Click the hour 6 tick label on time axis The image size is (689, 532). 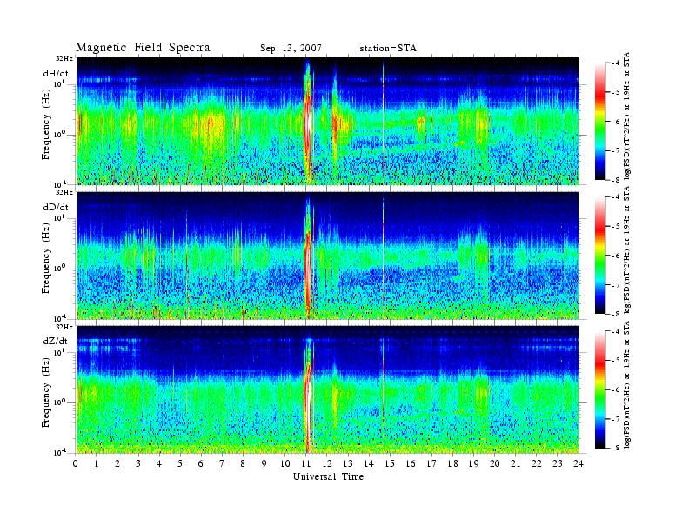pos(201,463)
